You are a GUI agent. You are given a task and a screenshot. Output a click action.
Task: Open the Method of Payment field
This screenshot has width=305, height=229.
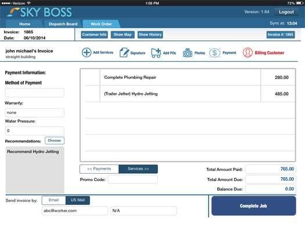(x=34, y=93)
